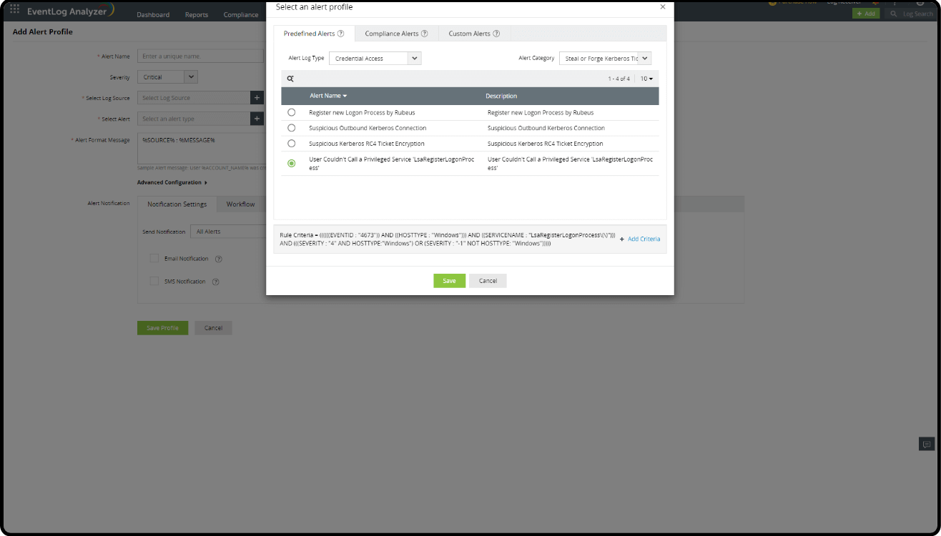Click the green Save button in the dialog
Screen dimensions: 941x536
(449, 281)
